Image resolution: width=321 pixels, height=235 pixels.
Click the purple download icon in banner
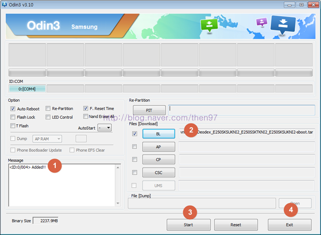coord(262,22)
